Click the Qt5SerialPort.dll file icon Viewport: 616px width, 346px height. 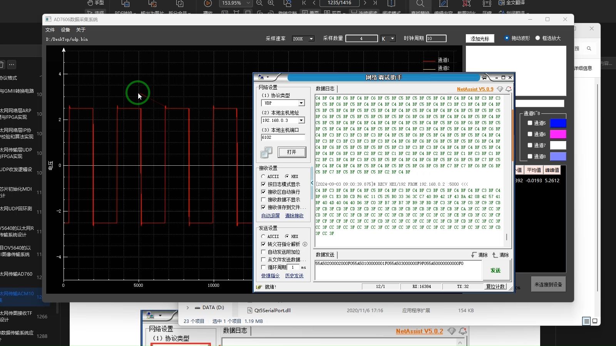pos(250,311)
